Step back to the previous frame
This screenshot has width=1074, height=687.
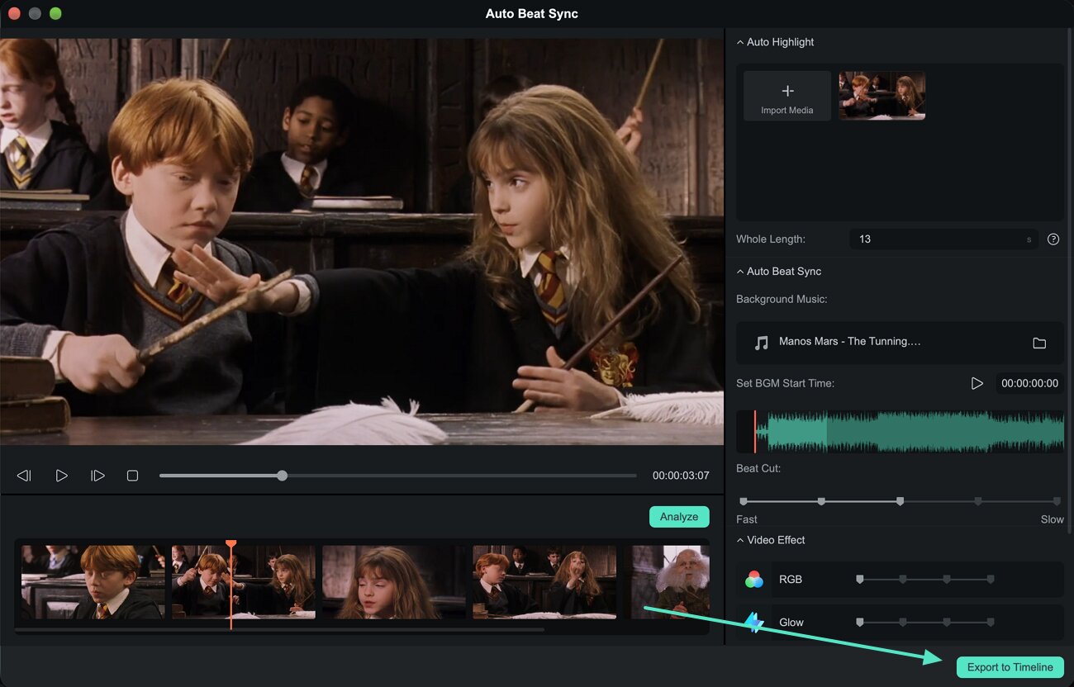[x=24, y=476]
